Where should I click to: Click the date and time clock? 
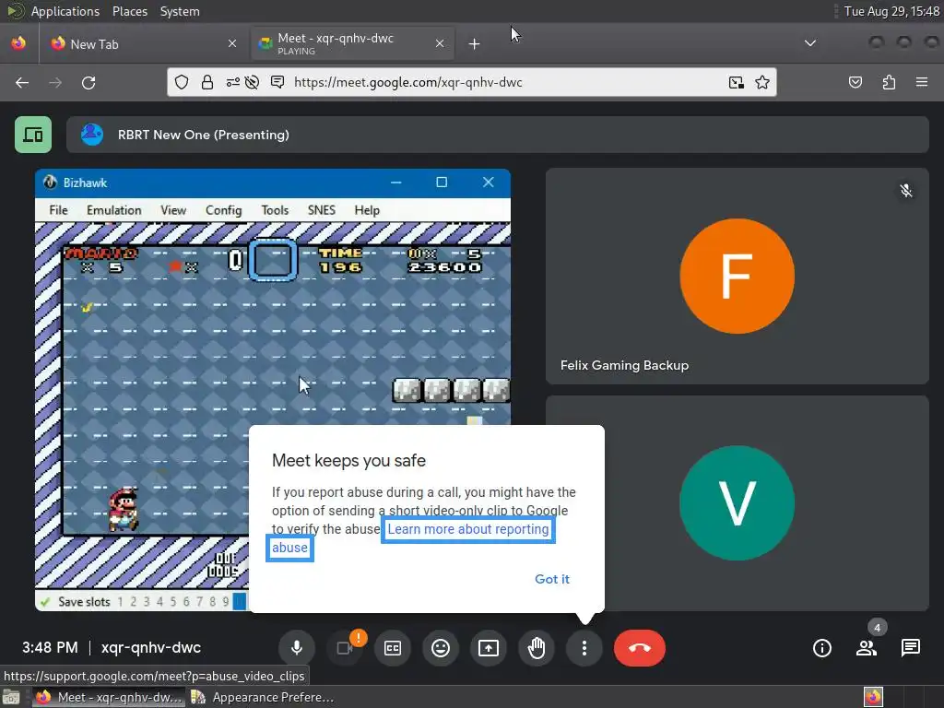click(891, 11)
